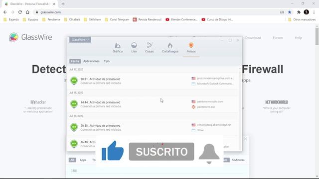Click the GlassWire logo on website
The image size is (319, 179).
coord(31,37)
